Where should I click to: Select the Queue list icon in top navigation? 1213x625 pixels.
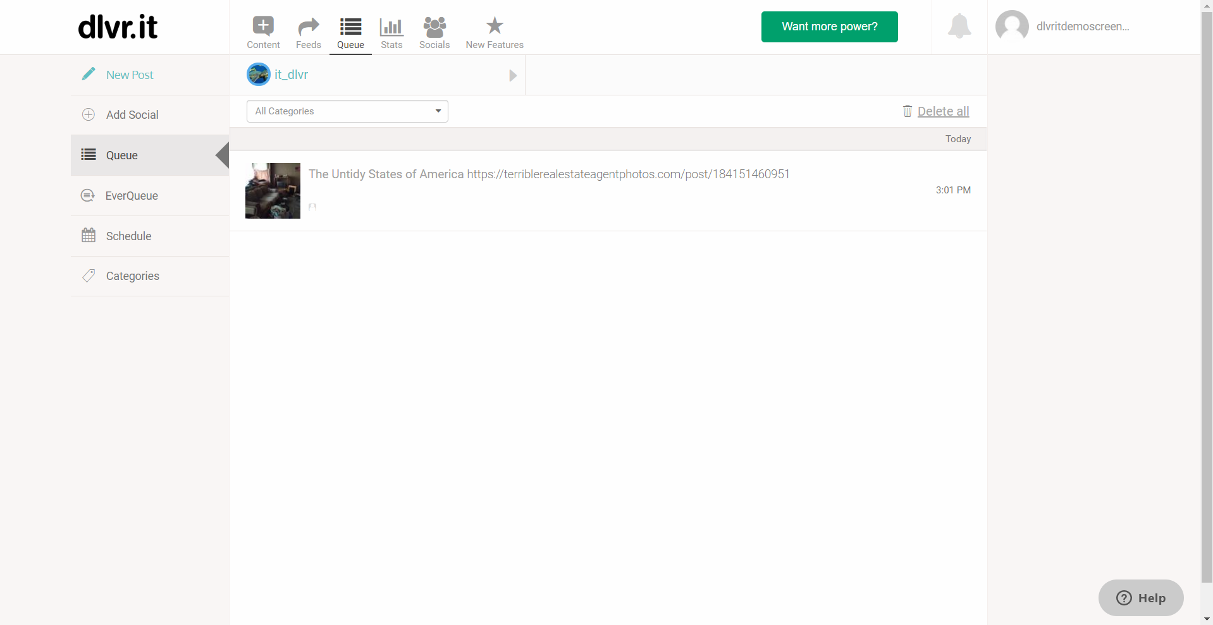[350, 27]
